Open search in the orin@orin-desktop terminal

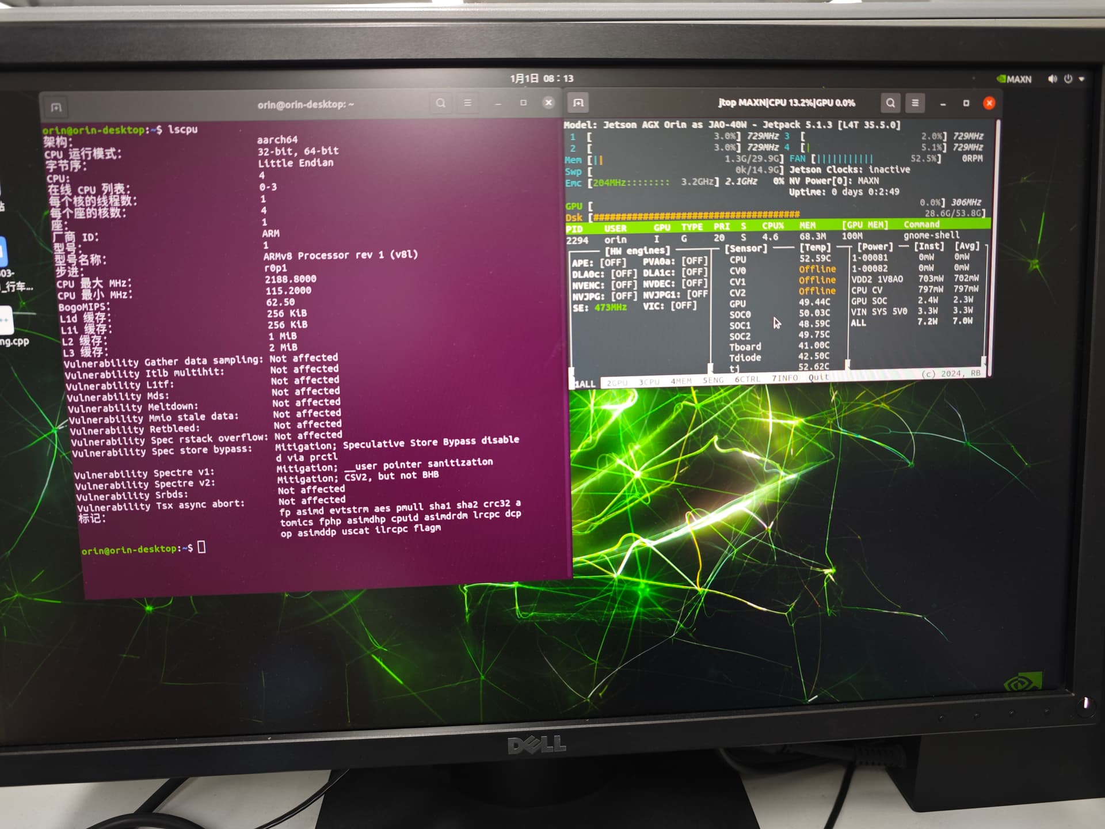[x=441, y=103]
